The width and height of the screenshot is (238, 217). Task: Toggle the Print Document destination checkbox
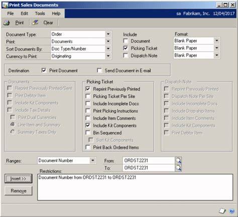click(x=44, y=70)
